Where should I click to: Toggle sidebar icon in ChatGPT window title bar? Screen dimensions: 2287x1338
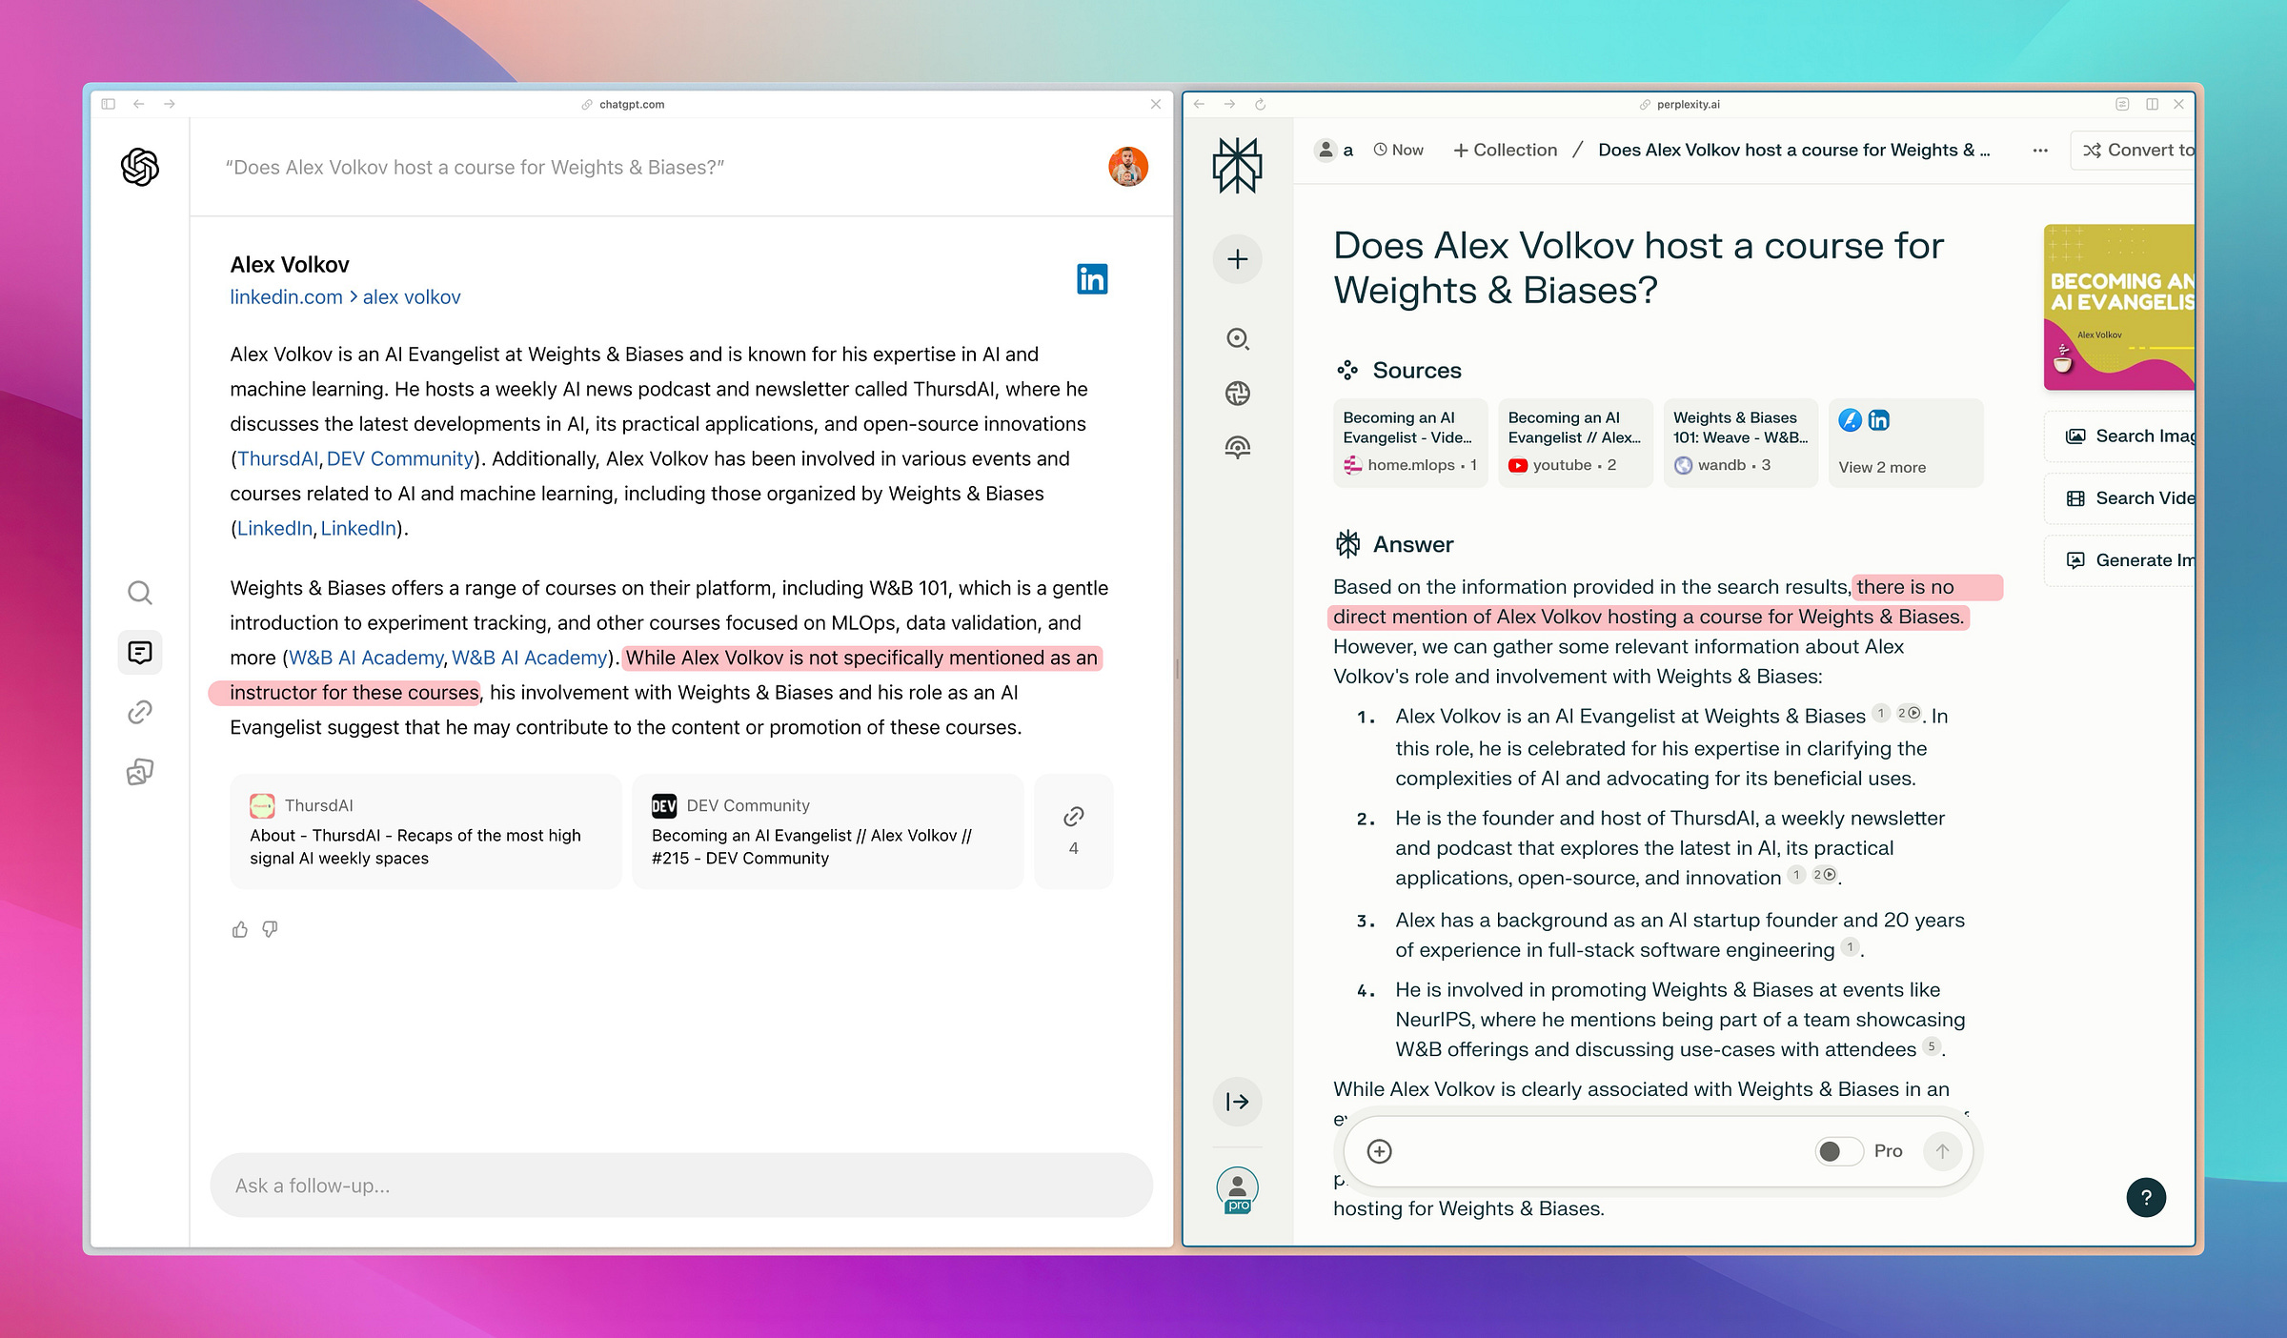pyautogui.click(x=108, y=104)
